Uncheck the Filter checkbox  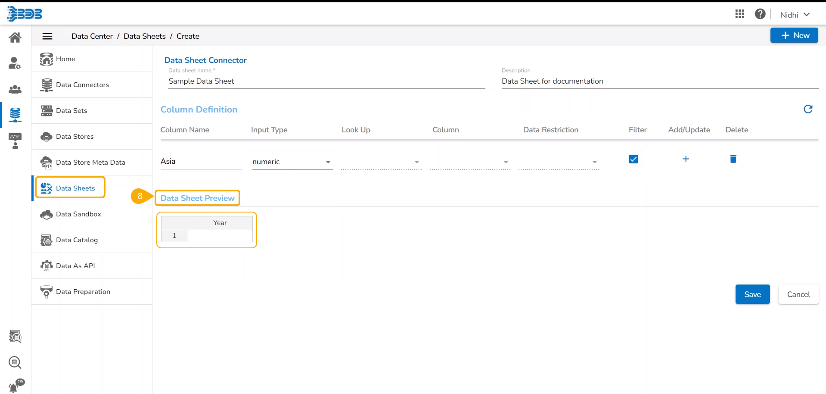(633, 159)
